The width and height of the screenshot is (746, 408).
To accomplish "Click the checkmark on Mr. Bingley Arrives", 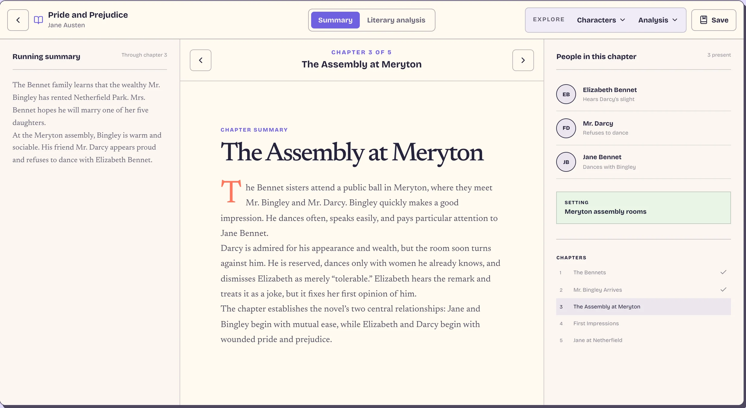I will click(723, 290).
